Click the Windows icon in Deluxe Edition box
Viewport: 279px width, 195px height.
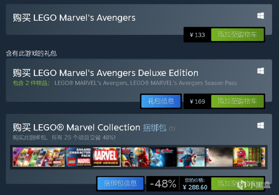pos(260,71)
